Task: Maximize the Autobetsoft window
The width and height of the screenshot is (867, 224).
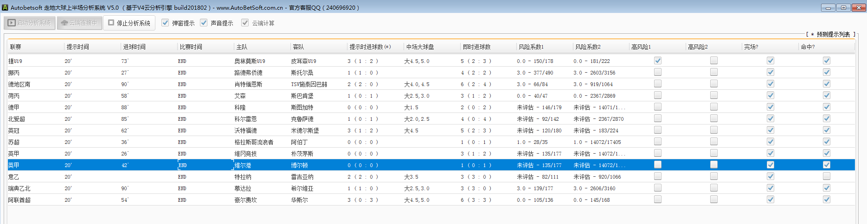Action: [x=843, y=7]
